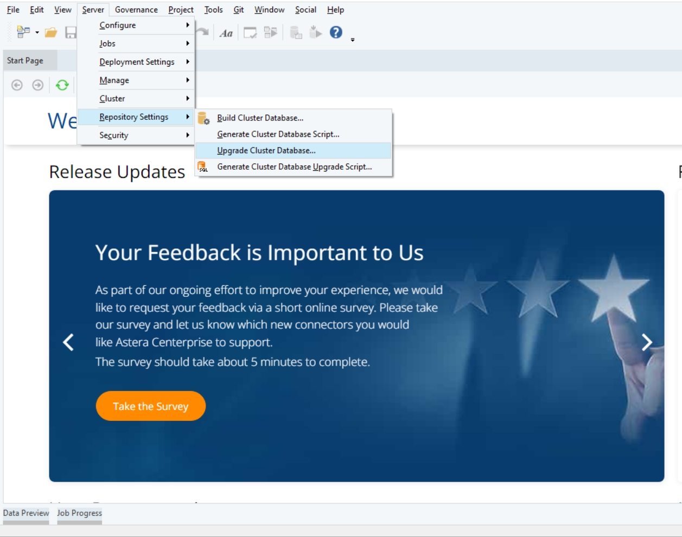The width and height of the screenshot is (682, 537).
Task: Open the Project menu
Action: click(181, 10)
